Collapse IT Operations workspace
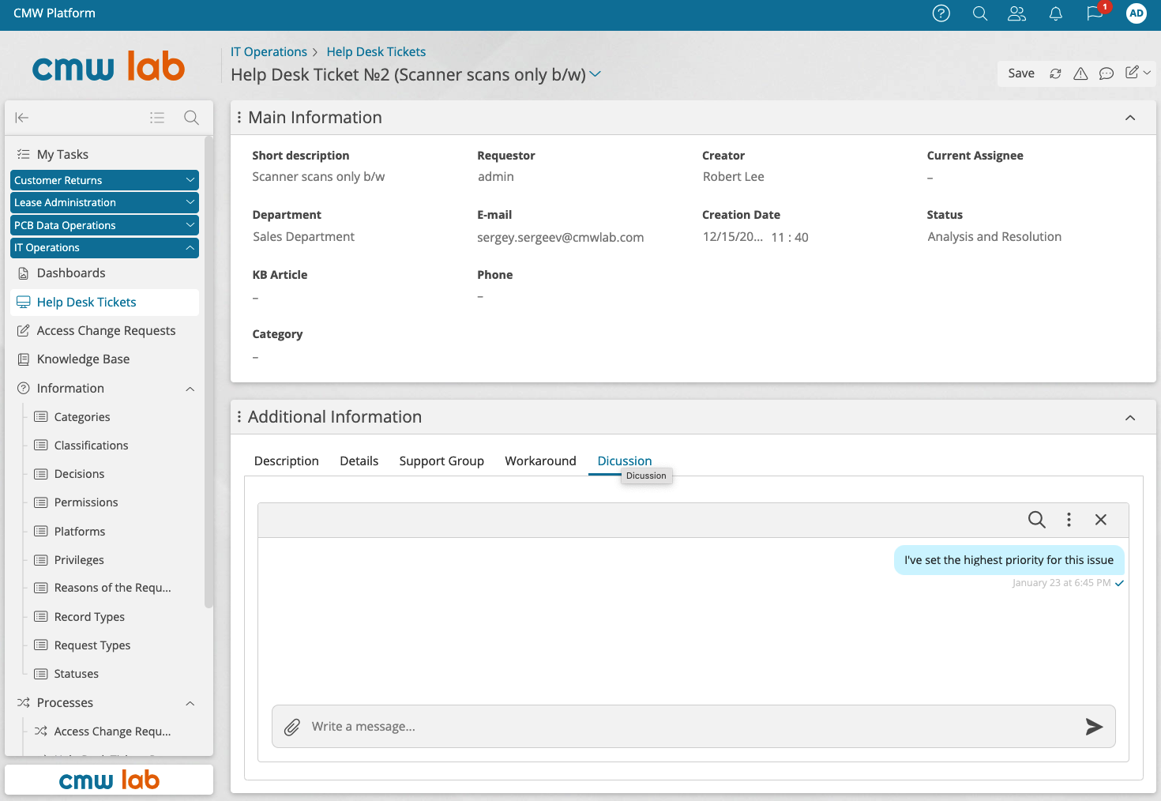The width and height of the screenshot is (1161, 801). [104, 248]
